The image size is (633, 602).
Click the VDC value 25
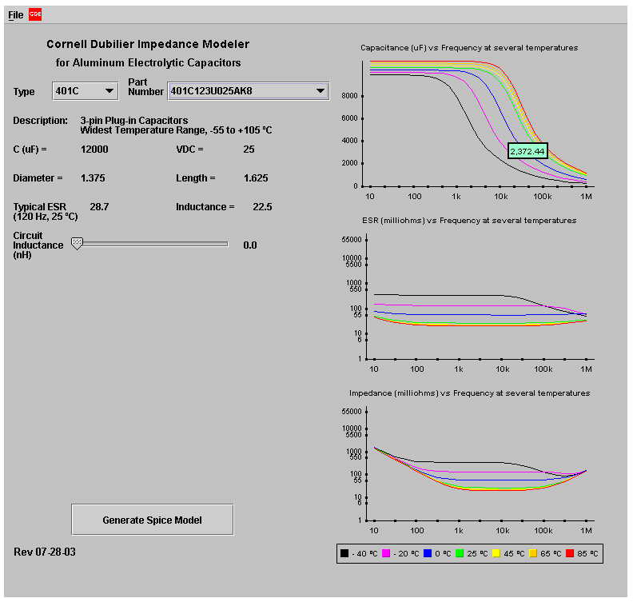249,150
